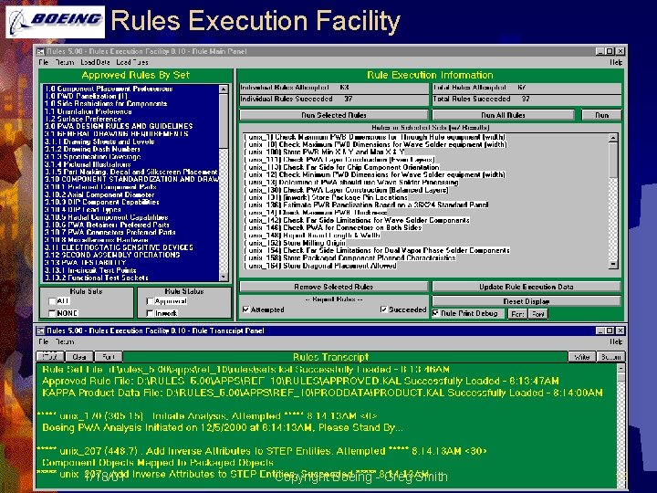The image size is (657, 493).
Task: Click first transcript toolbar button left of Clear
Action: [x=50, y=357]
